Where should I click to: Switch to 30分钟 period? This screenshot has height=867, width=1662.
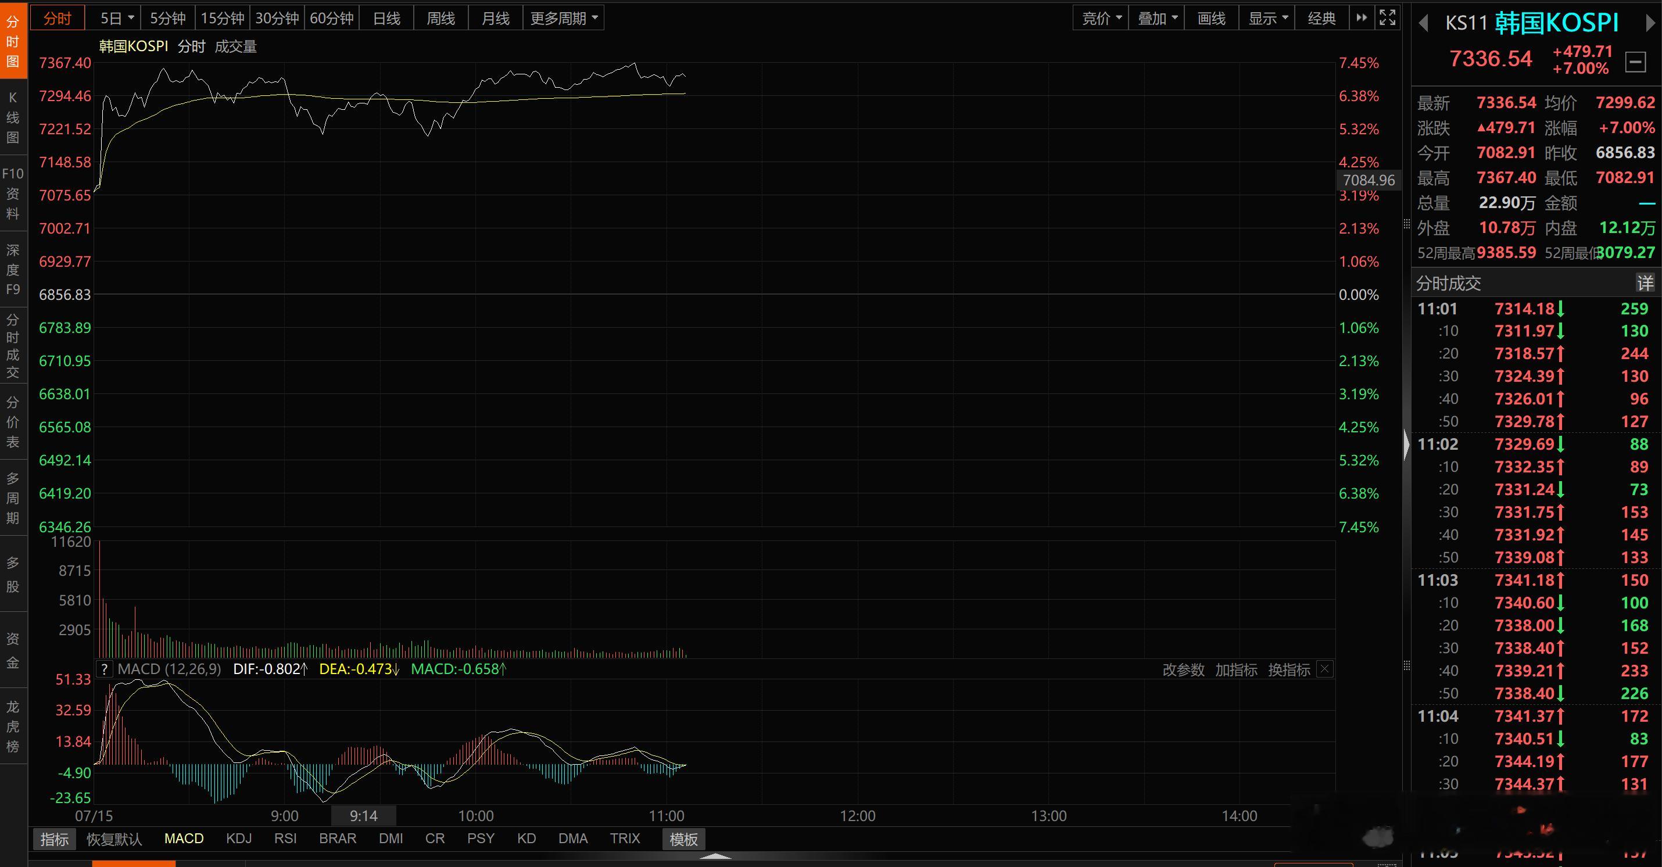pyautogui.click(x=277, y=18)
